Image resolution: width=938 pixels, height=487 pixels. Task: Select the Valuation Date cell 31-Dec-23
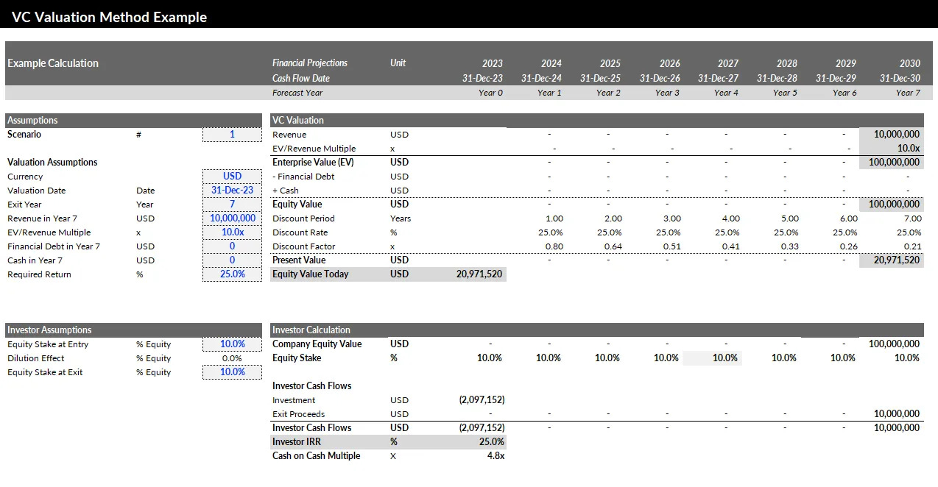(232, 190)
